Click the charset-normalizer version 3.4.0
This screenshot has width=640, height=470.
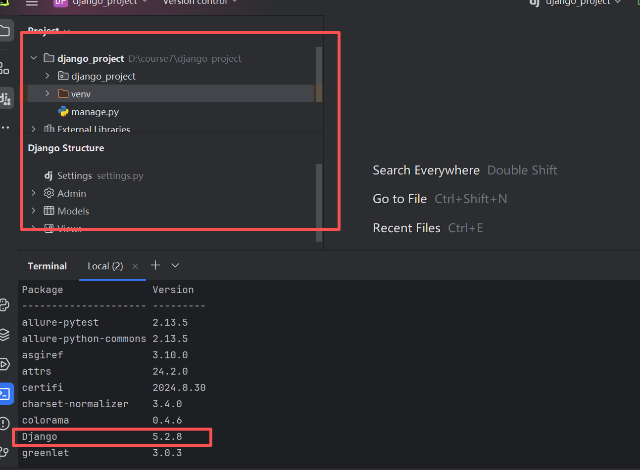(167, 404)
